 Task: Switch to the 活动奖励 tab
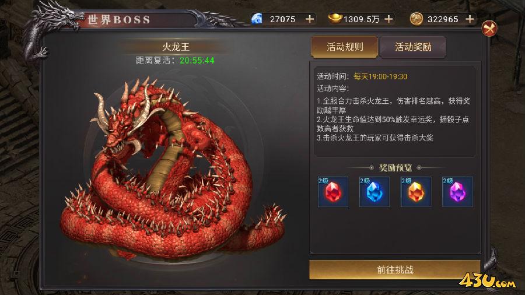click(413, 47)
